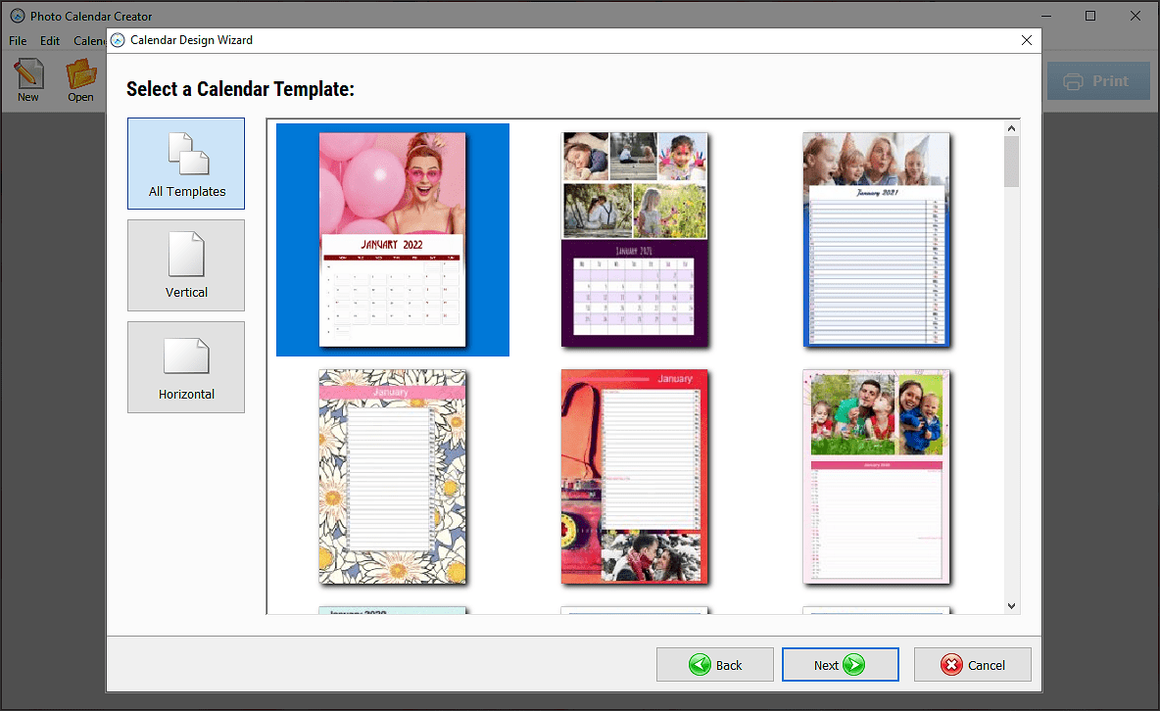Click the template list scrollbar thumb
The width and height of the screenshot is (1160, 711).
(x=1011, y=162)
